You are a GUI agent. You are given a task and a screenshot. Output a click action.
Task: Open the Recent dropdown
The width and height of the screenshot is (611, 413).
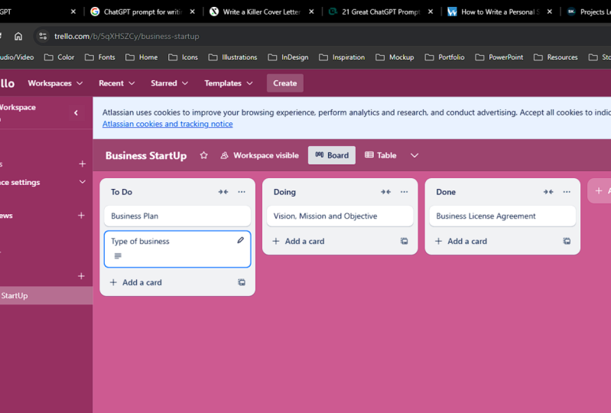tap(116, 83)
